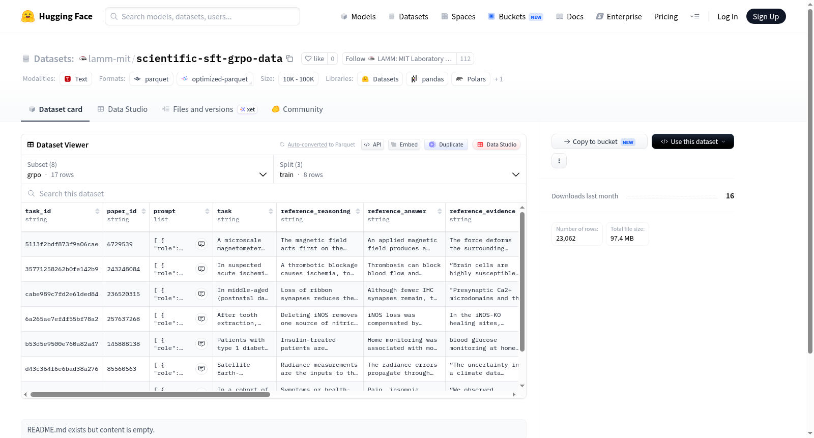The height and width of the screenshot is (438, 814).
Task: Click the search magnifier icon in top bar
Action: 114,16
